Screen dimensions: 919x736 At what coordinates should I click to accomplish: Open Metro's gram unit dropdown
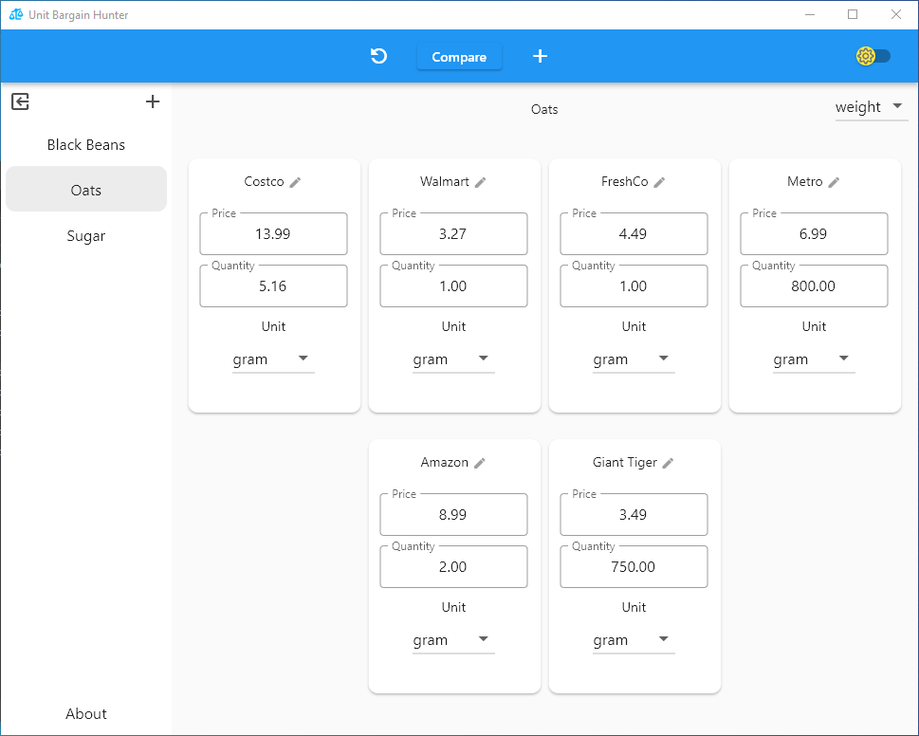[x=814, y=359]
